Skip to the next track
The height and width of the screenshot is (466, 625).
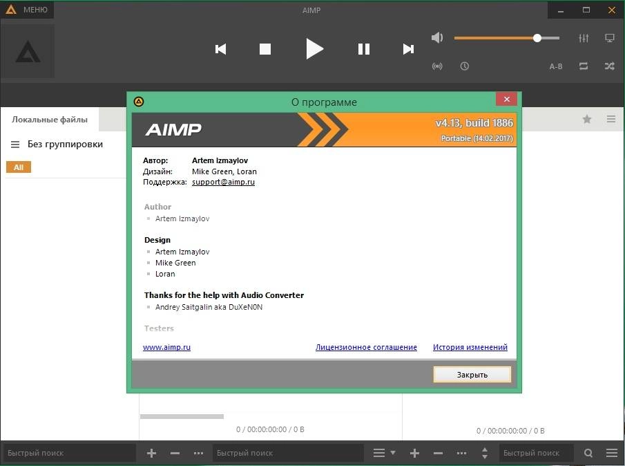coord(408,49)
